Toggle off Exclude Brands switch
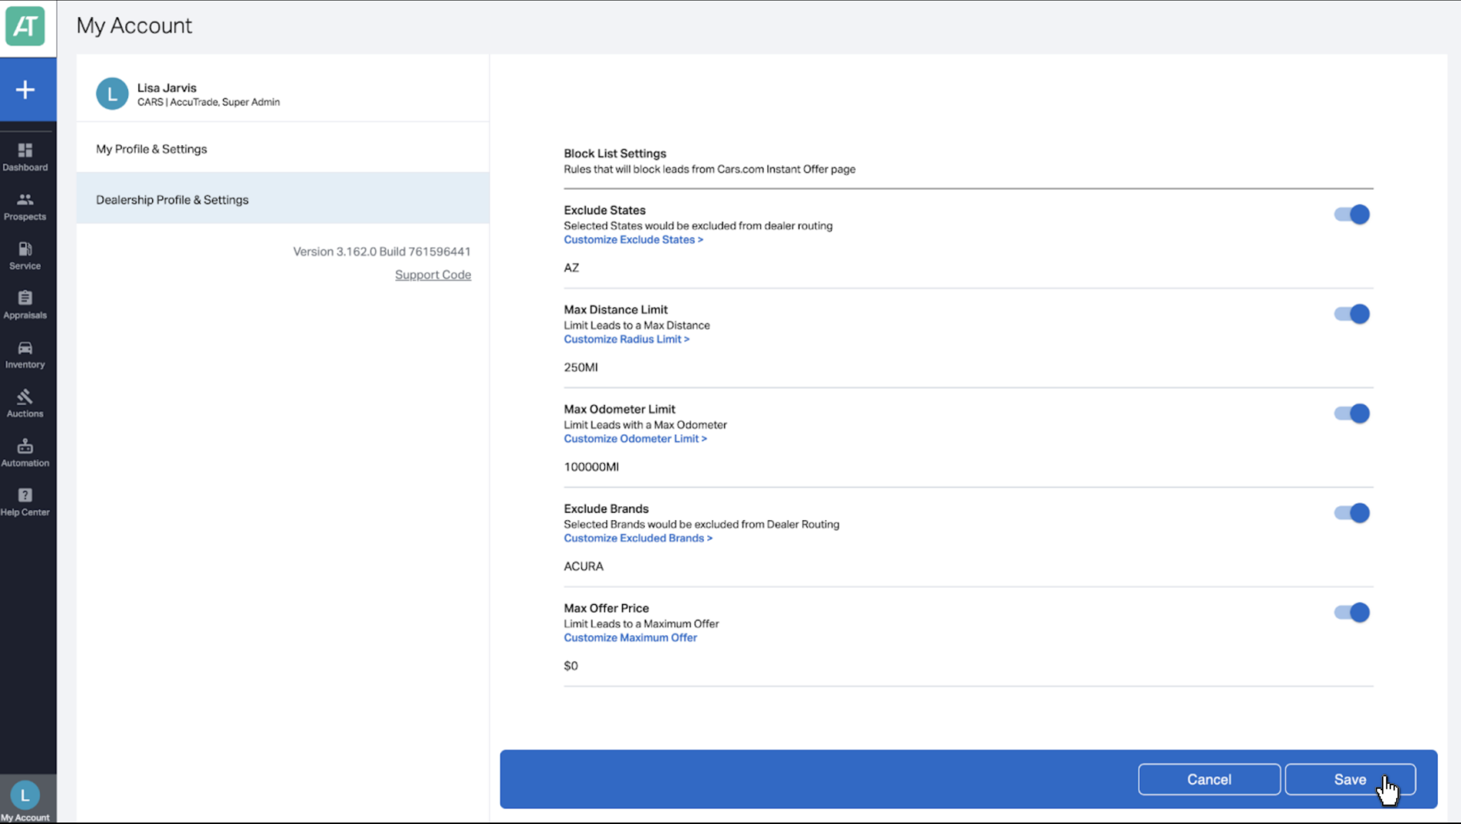 click(x=1351, y=513)
